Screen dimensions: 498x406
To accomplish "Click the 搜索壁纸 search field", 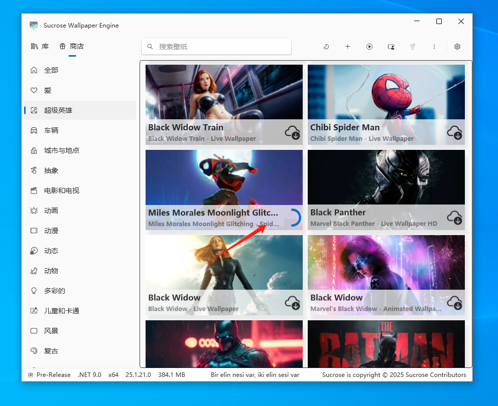I will coord(216,47).
